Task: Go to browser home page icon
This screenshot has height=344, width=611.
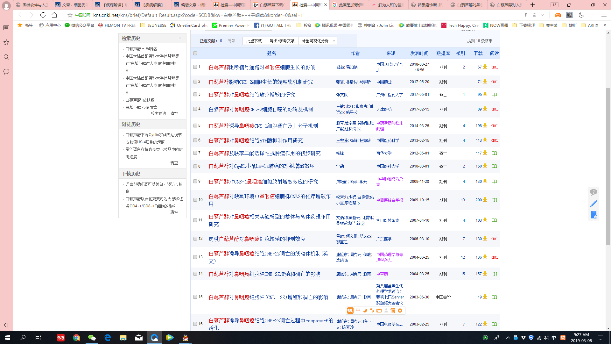Action: [x=54, y=15]
